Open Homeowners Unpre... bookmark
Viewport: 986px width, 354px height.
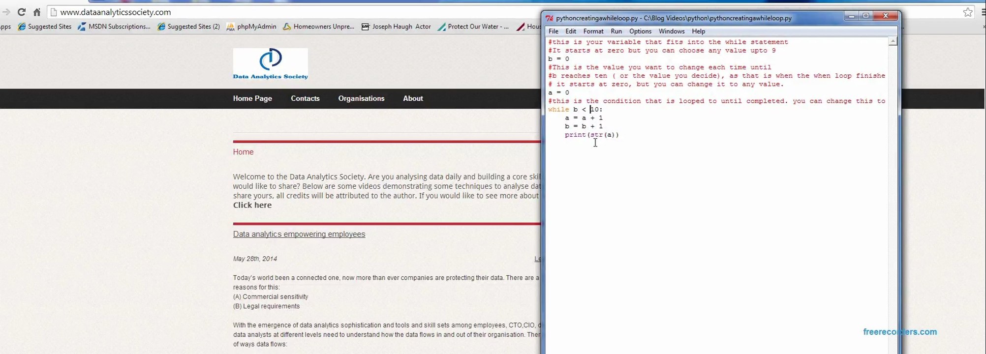click(318, 27)
